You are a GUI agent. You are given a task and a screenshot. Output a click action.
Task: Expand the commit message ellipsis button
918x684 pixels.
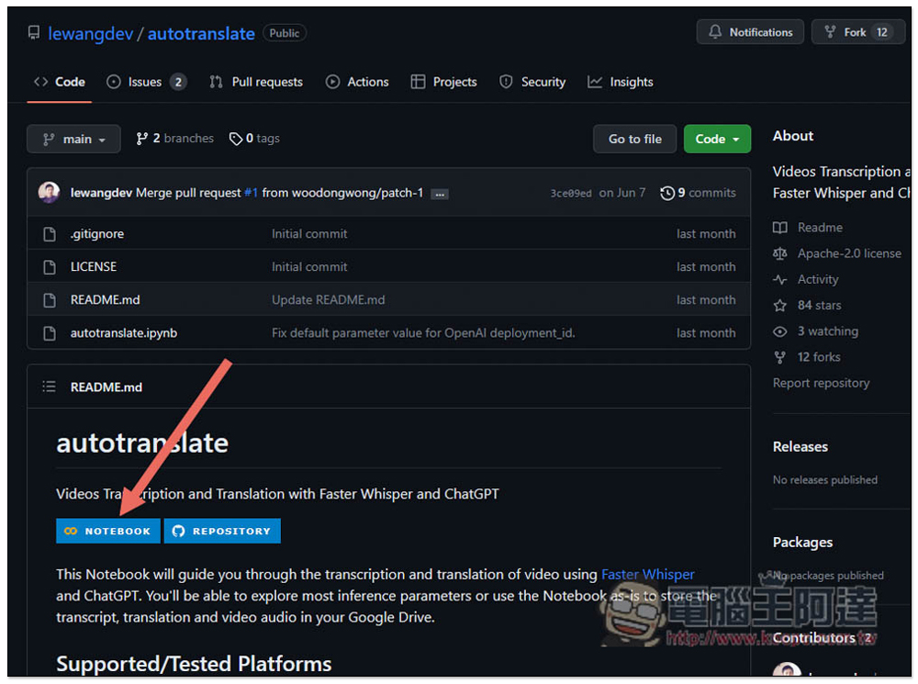[x=440, y=194]
